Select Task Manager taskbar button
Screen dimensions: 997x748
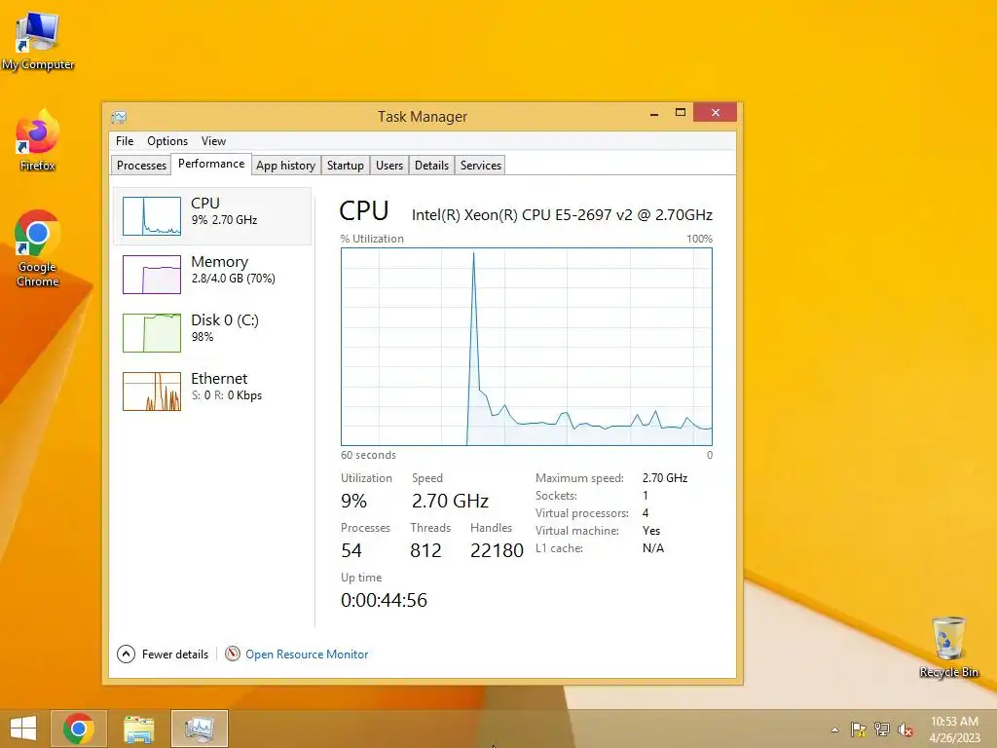pos(199,729)
